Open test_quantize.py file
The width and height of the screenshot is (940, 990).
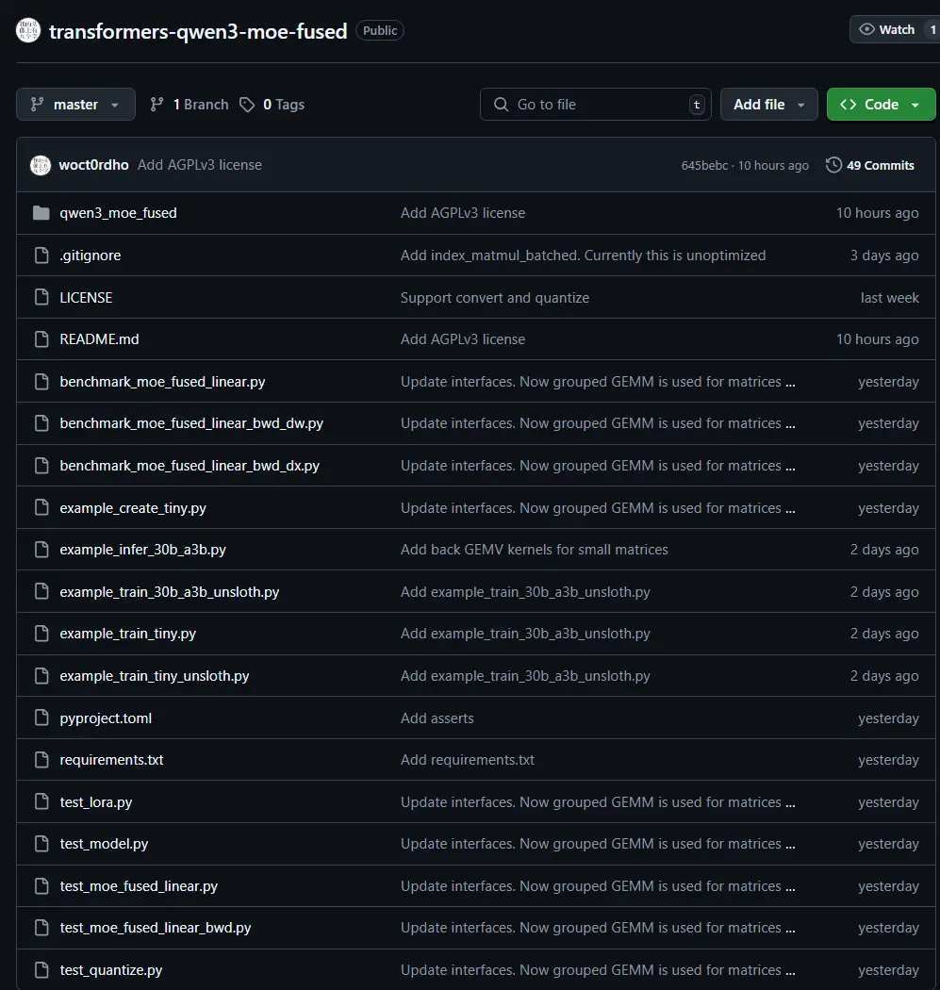click(110, 970)
